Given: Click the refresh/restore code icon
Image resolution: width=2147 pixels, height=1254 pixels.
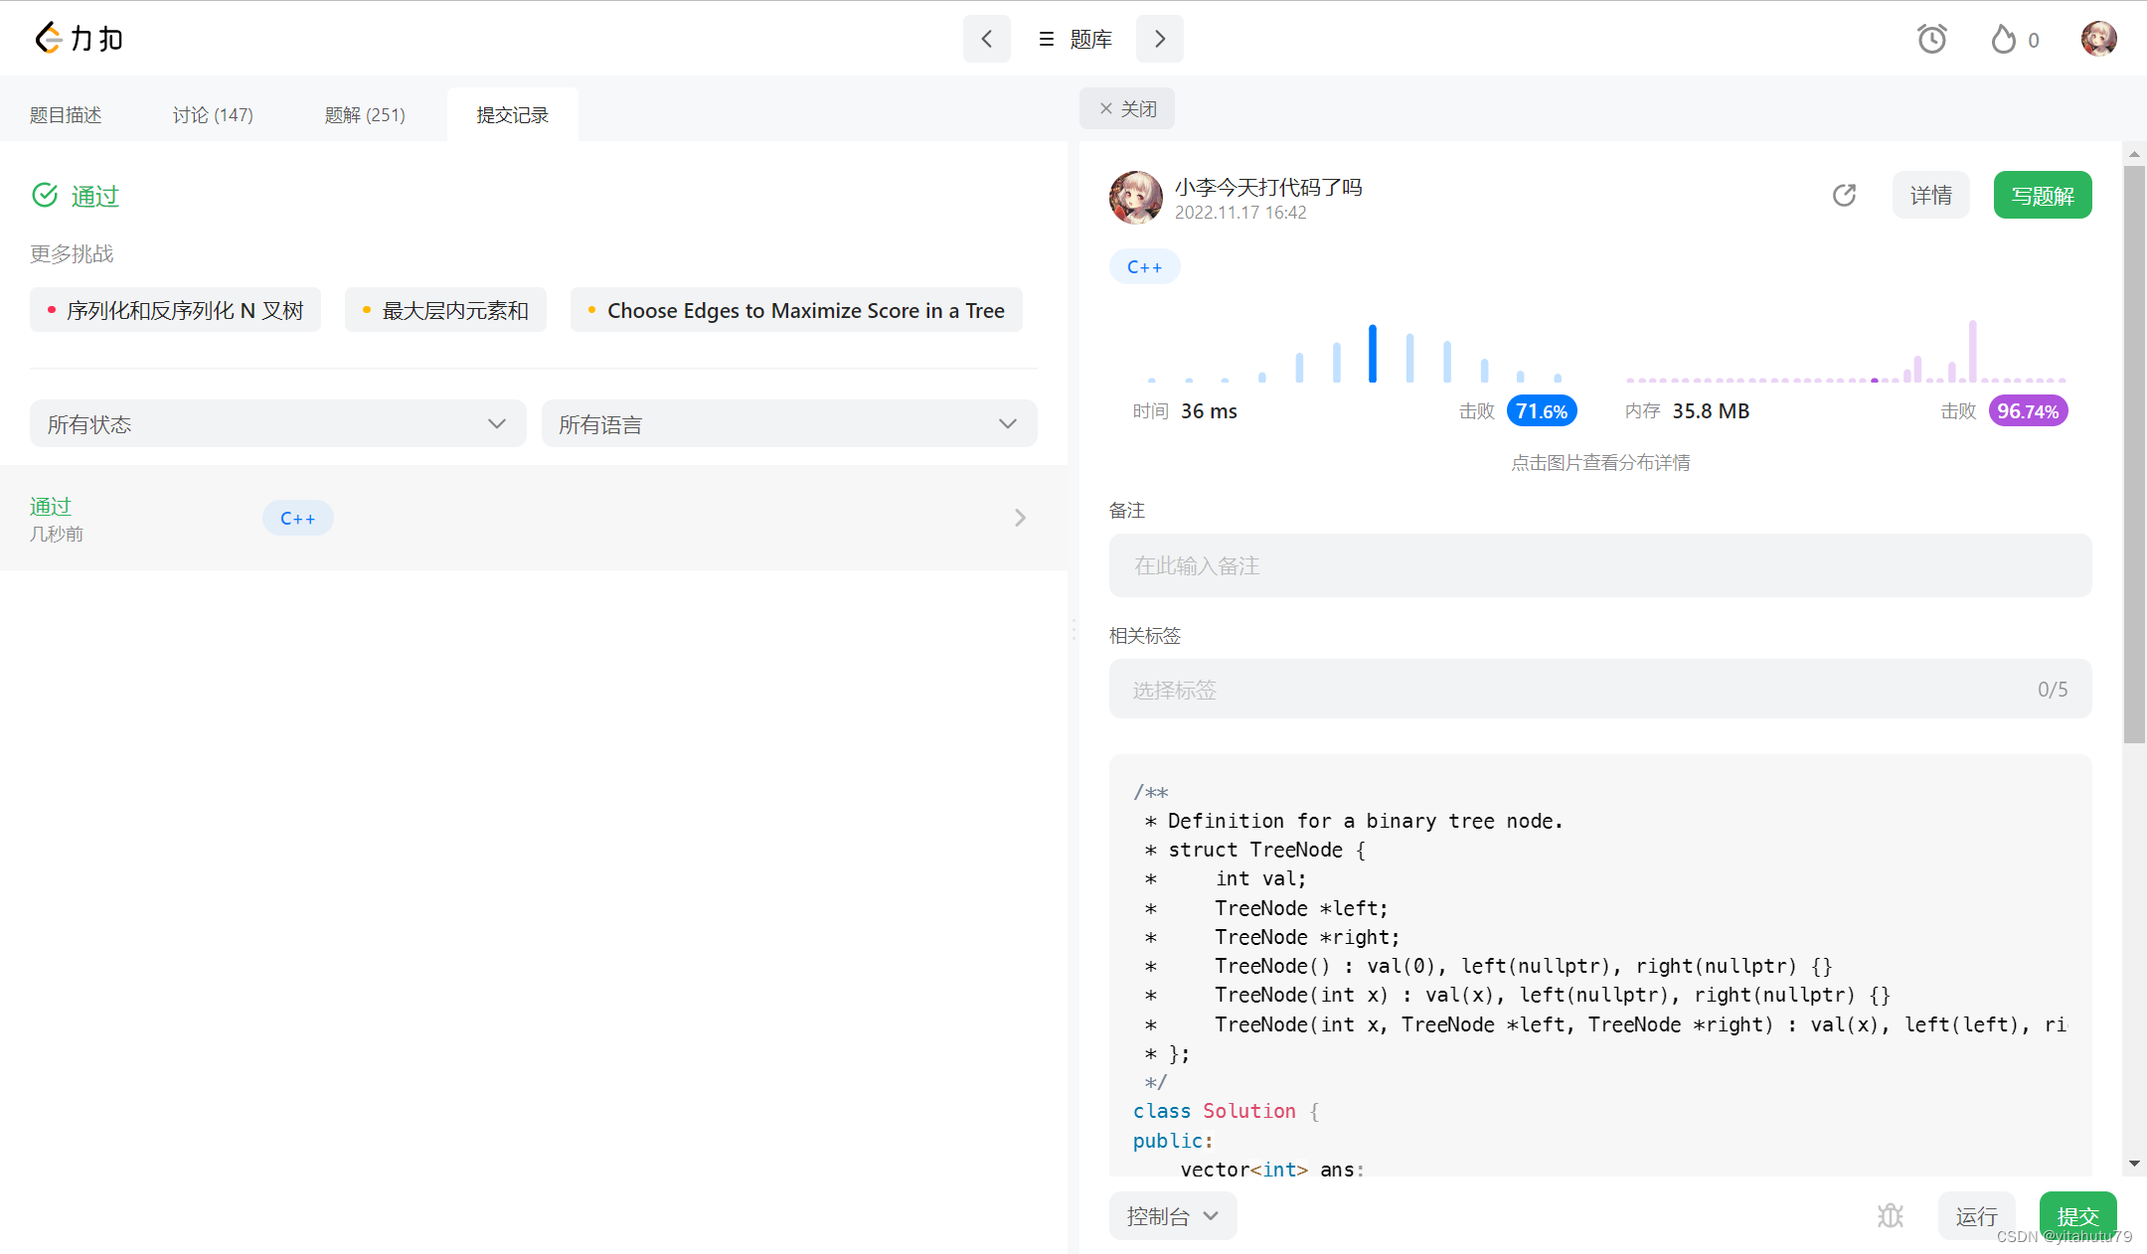Looking at the screenshot, I should click(x=1844, y=195).
